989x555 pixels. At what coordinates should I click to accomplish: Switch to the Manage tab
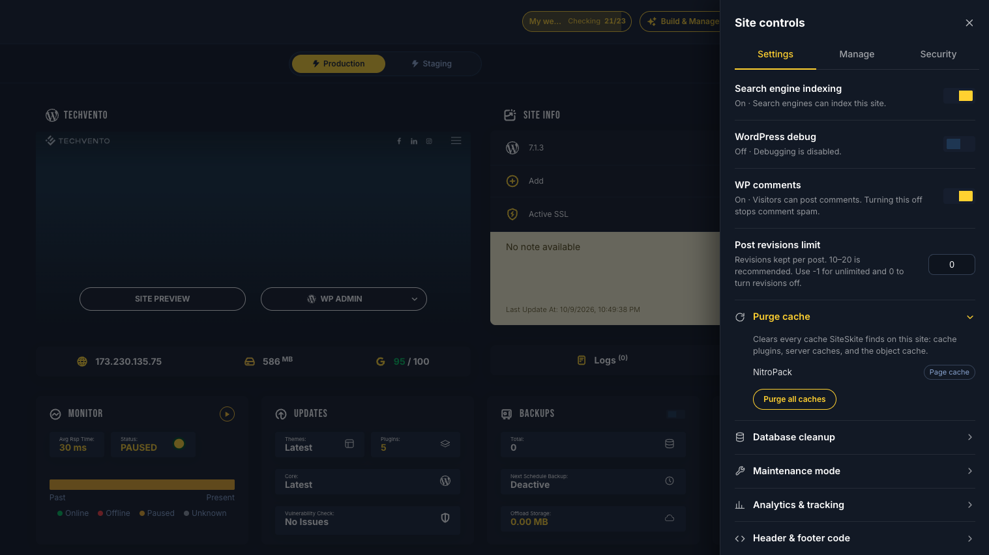tap(857, 54)
